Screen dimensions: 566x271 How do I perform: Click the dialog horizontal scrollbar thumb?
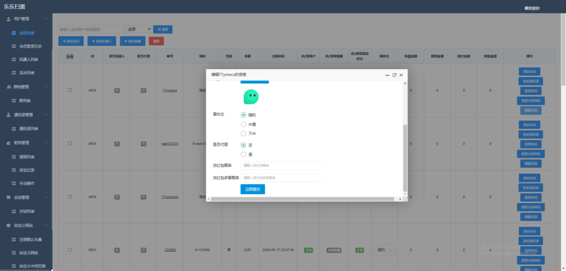coord(302,199)
